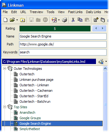This screenshot has height=132, width=109.
Task: Click the green rating bar showing 5
Action: point(55,29)
